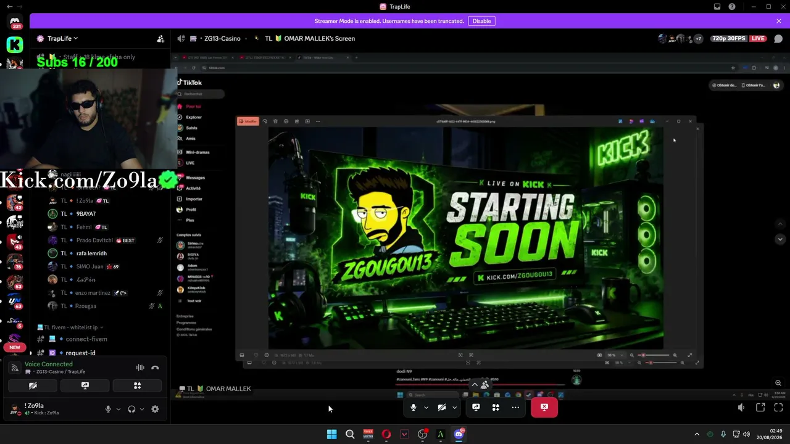
Task: Enter full screen stream view
Action: click(x=778, y=407)
